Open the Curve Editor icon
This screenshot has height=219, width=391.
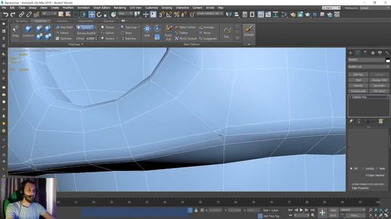[268, 15]
